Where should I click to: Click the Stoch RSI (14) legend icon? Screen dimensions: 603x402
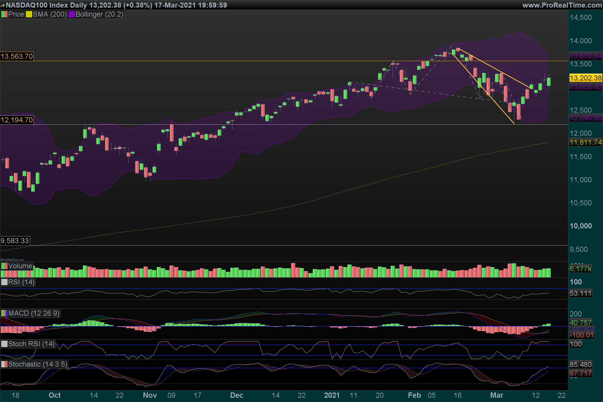[x=4, y=344]
